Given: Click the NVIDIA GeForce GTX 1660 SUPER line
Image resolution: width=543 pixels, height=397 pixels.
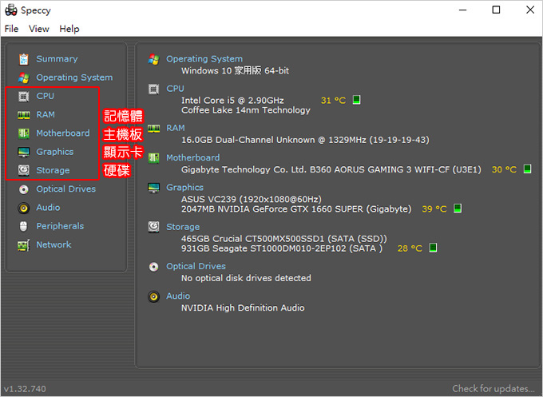Looking at the screenshot, I should [x=296, y=209].
